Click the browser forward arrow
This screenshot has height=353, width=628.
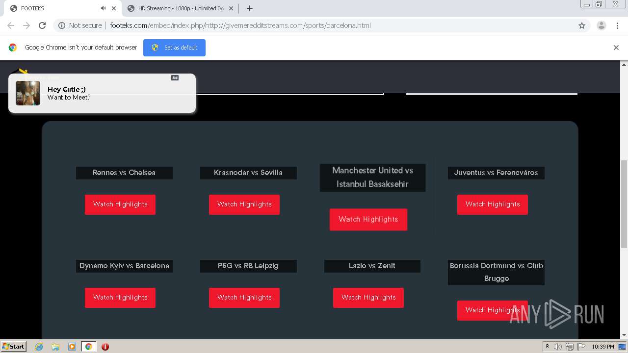(x=26, y=25)
